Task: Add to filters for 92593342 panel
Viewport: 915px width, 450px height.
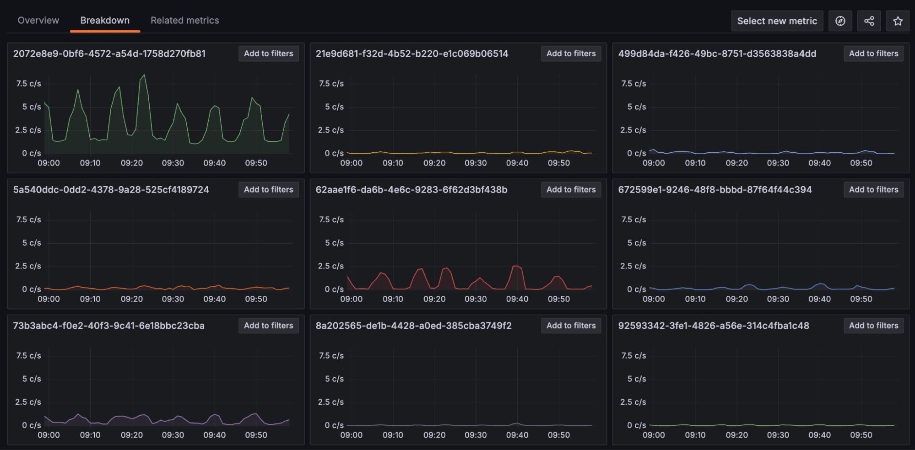Action: point(873,326)
